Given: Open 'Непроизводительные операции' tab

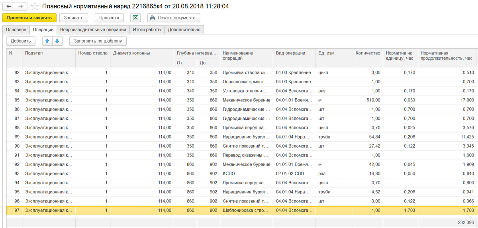Looking at the screenshot, I should click(93, 29).
